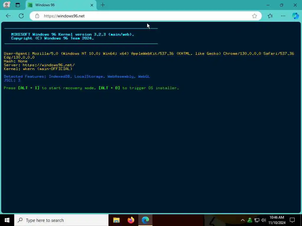Click the Server https://windows96.net/ line
This screenshot has width=302, height=226.
39,65
